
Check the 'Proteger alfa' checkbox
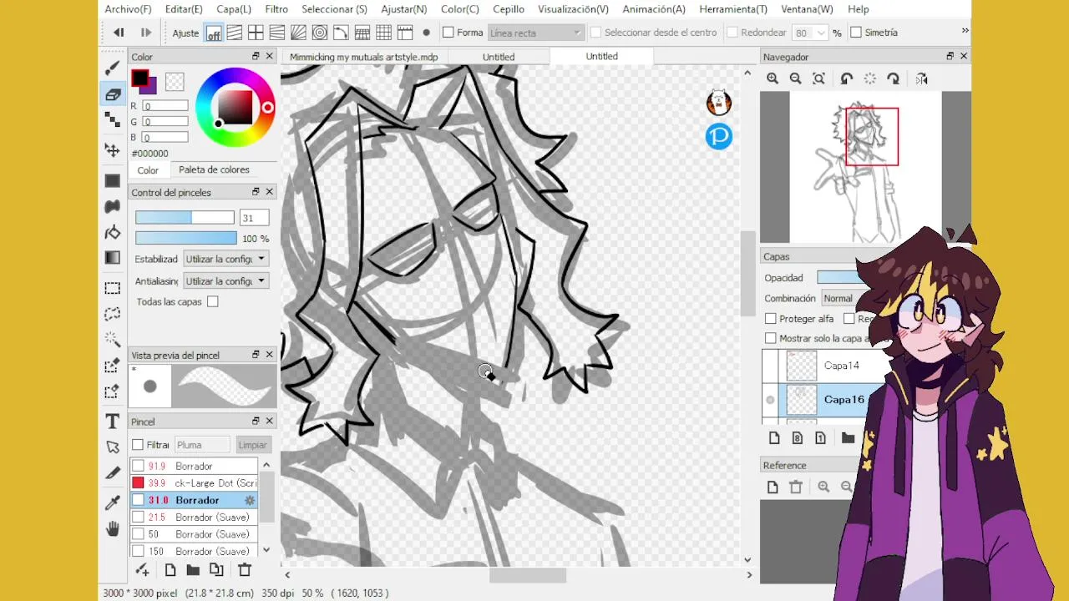tap(771, 319)
